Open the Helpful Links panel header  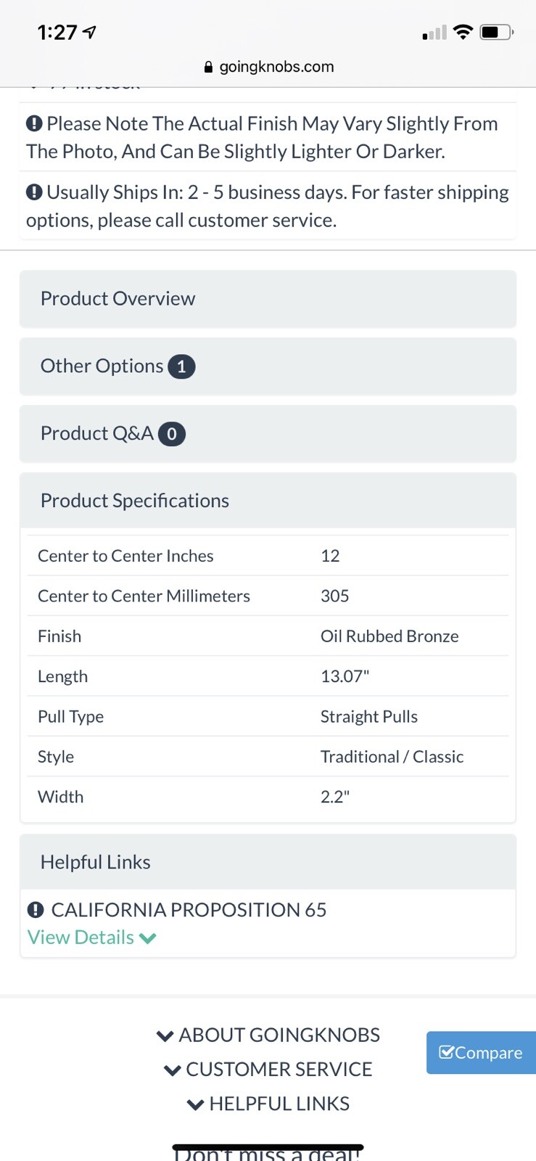tap(268, 862)
